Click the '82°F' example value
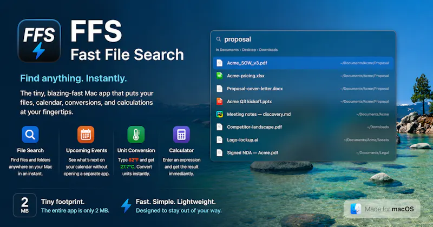This screenshot has width=433, height=227. pos(134,159)
